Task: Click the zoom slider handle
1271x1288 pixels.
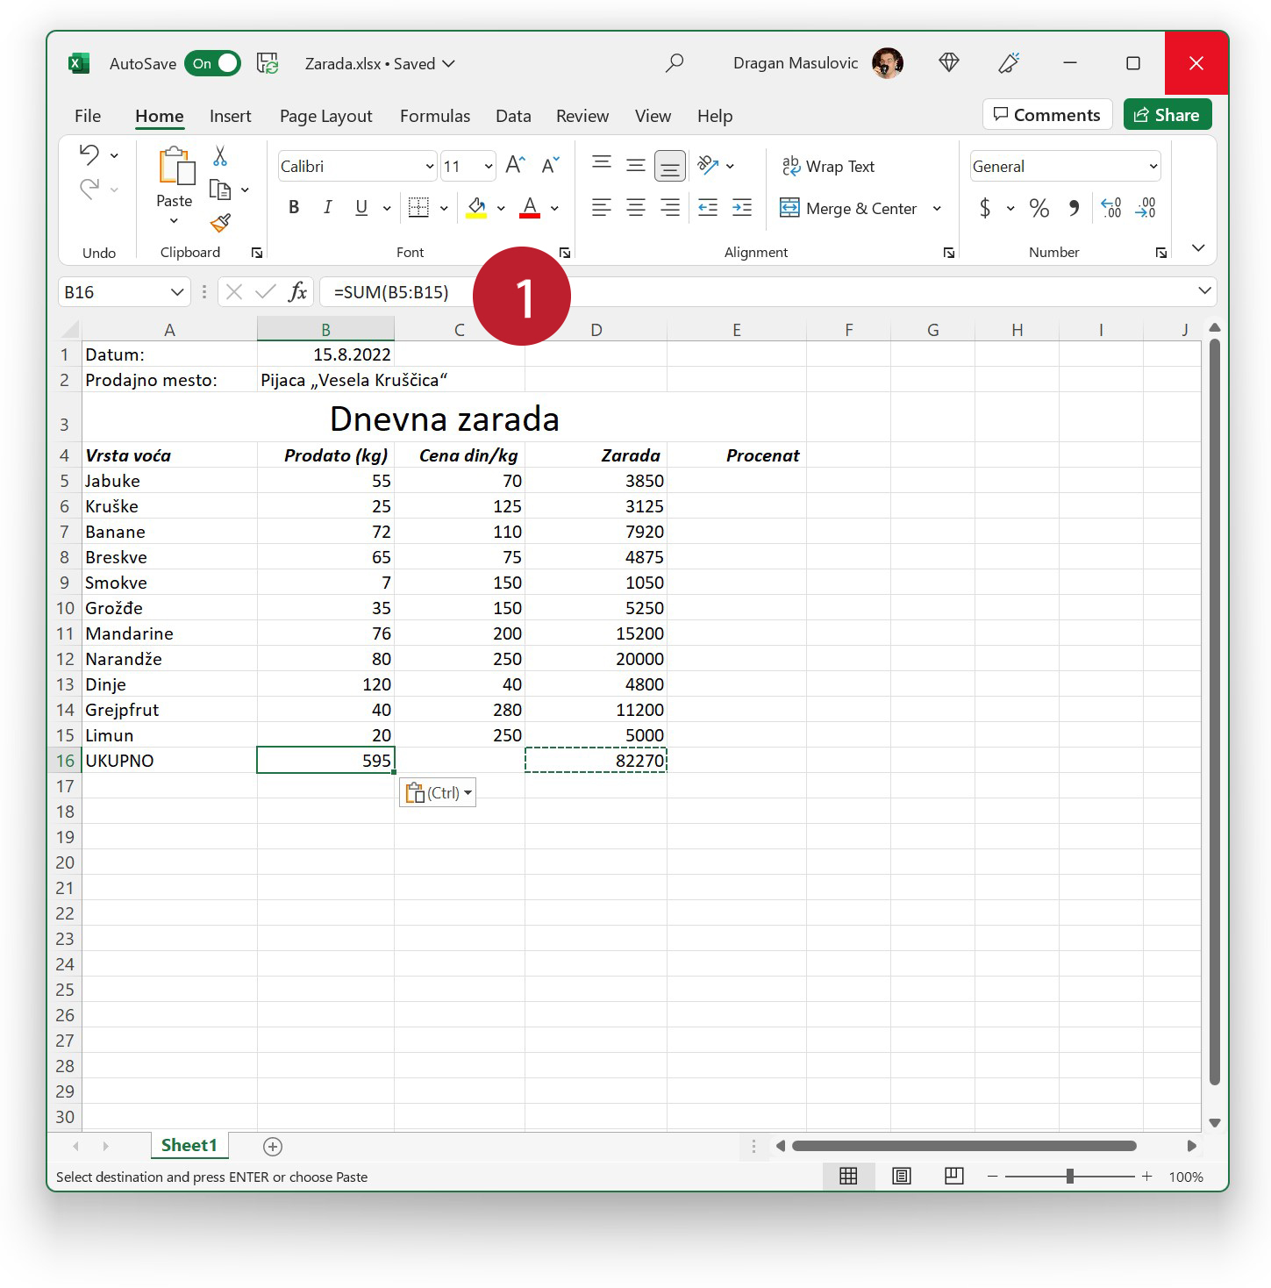Action: (1070, 1177)
